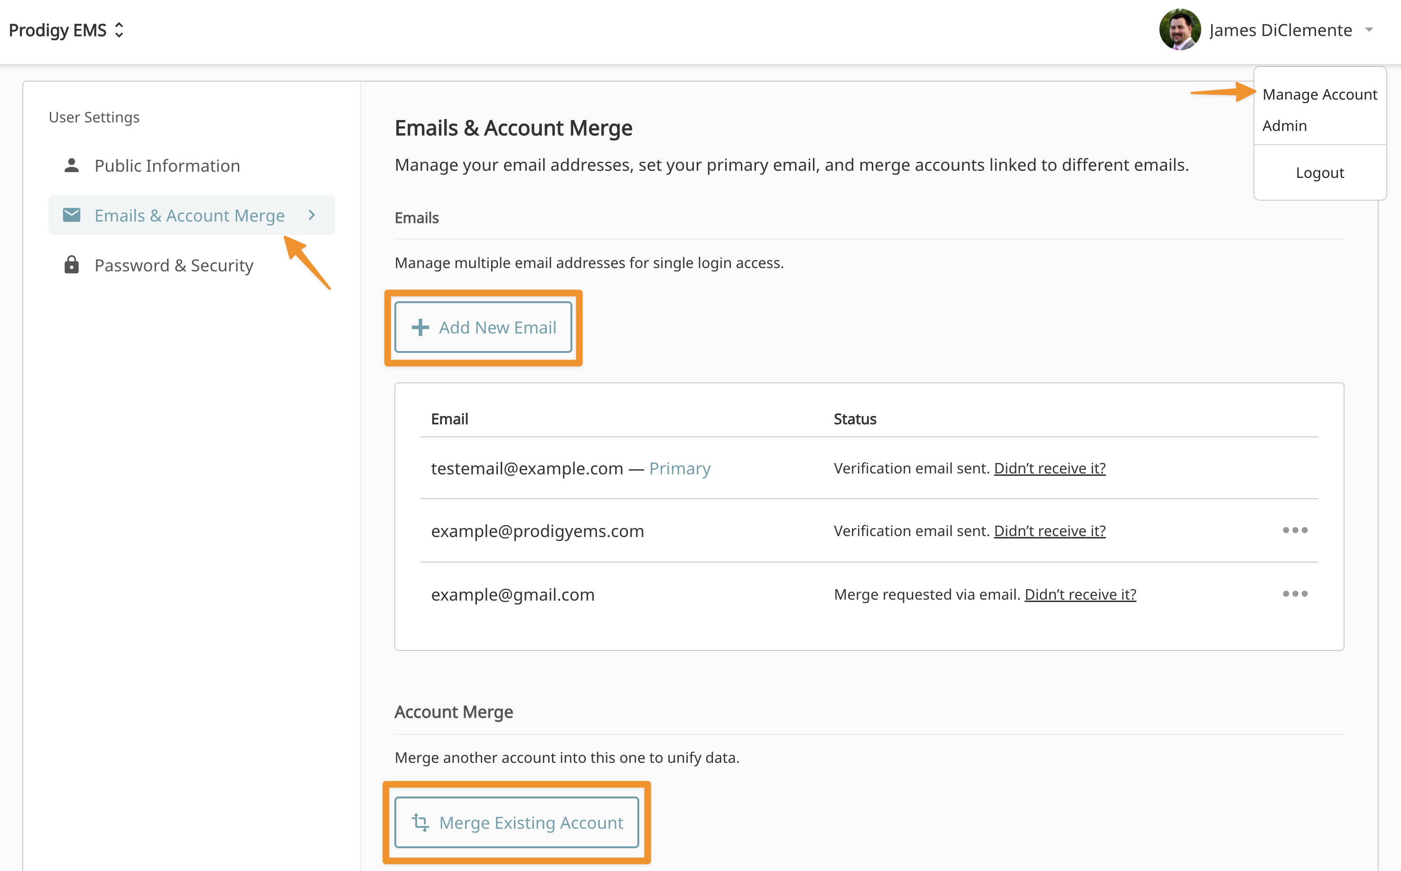Image resolution: width=1401 pixels, height=871 pixels.
Task: Collapse the user menu dropdown arrow
Action: [1369, 29]
